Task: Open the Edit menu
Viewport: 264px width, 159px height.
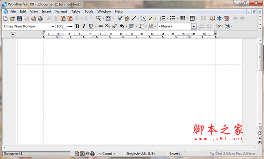Action: pyautogui.click(x=23, y=11)
